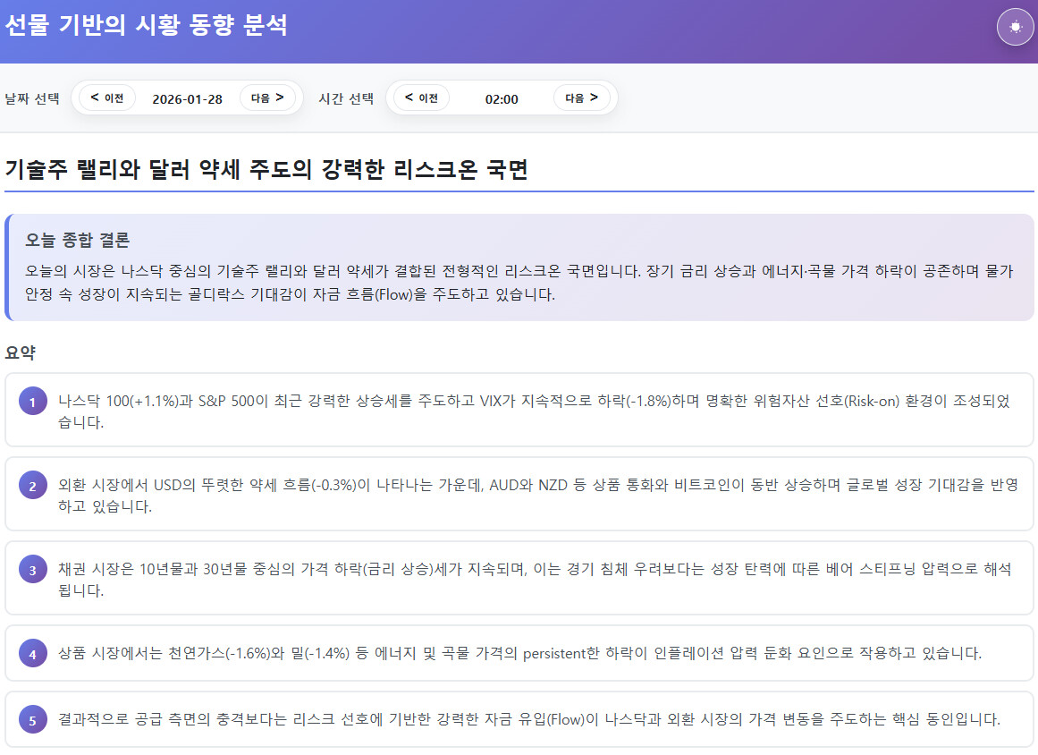Click the 시간 선택 label
This screenshot has height=755, width=1038.
coord(346,98)
